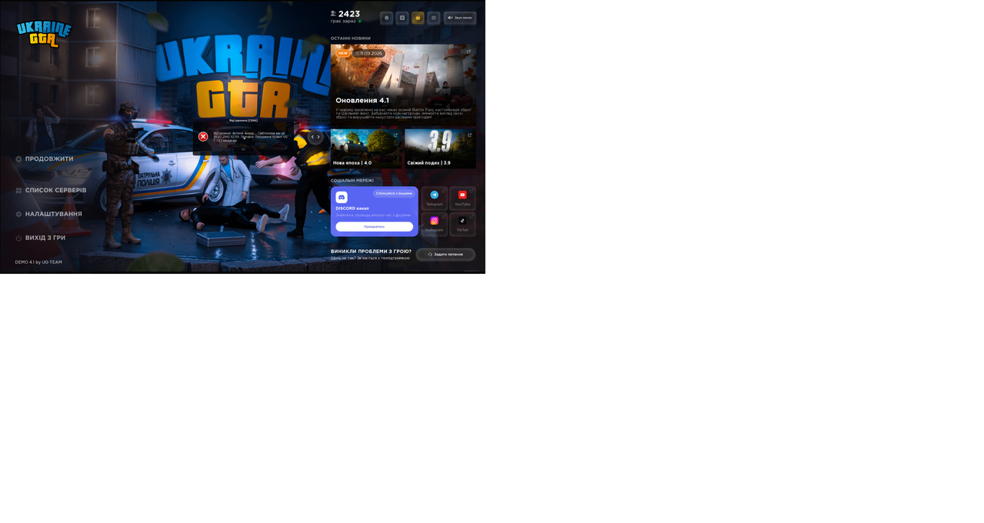Screen dimensions: 984x523
Task: Click the square icon beside the home icon
Action: coord(402,18)
